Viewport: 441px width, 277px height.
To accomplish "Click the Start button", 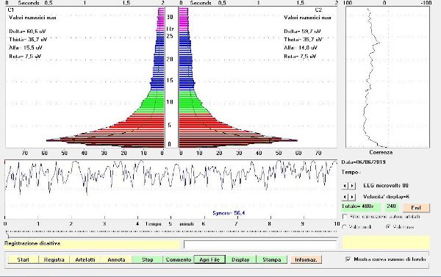I will coord(23,259).
